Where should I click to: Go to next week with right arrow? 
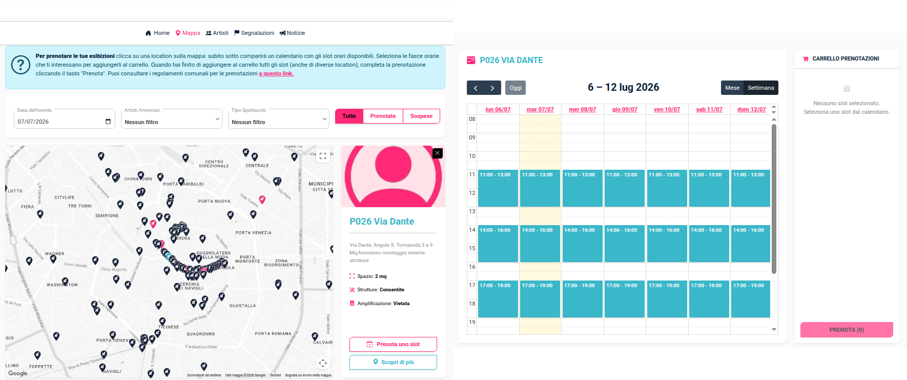pos(492,88)
